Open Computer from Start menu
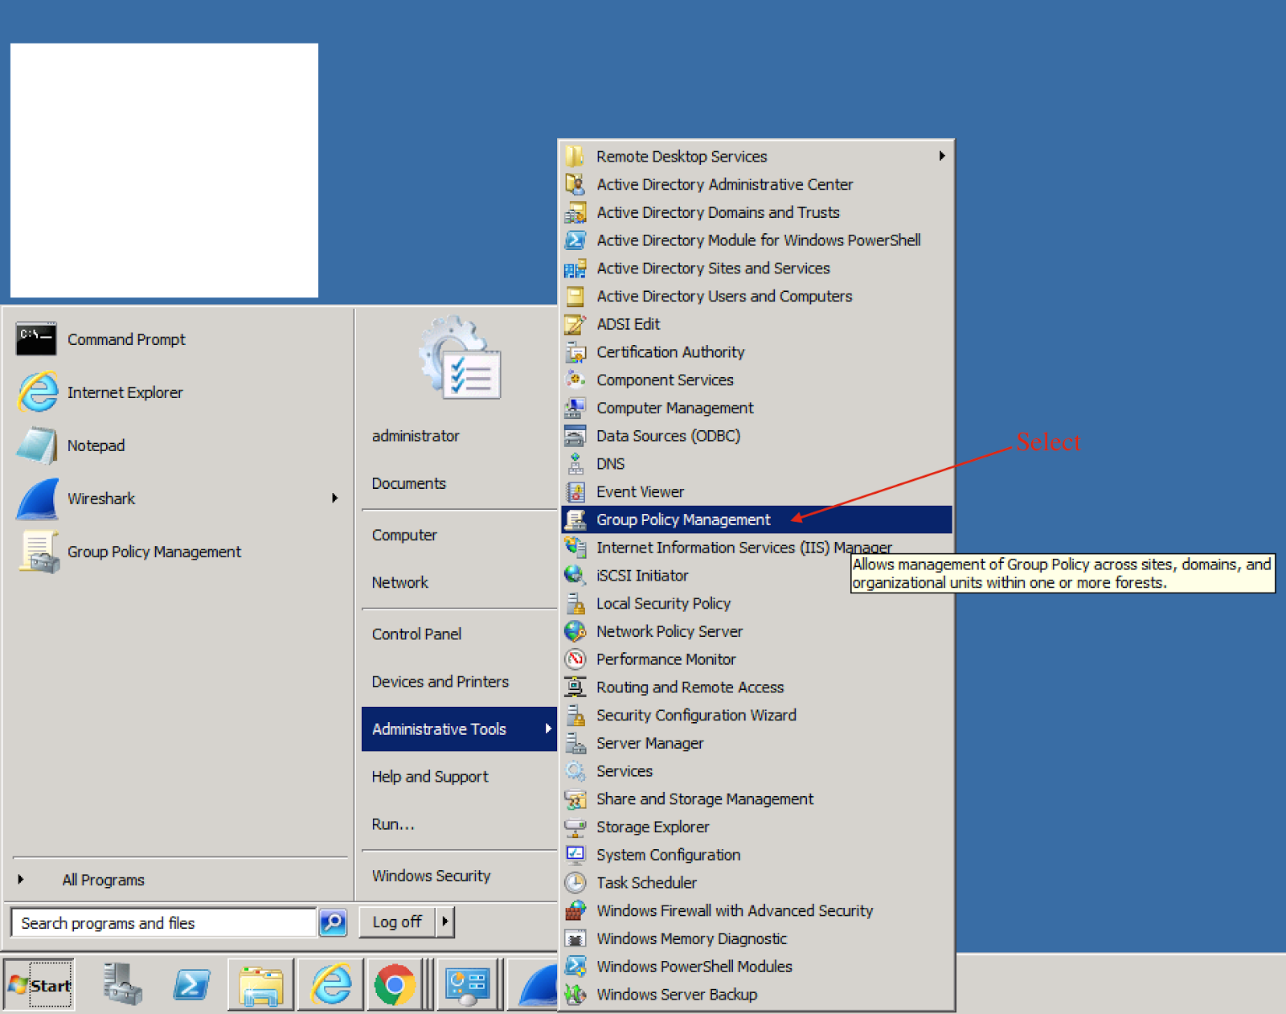Viewport: 1286px width, 1014px height. pos(404,535)
